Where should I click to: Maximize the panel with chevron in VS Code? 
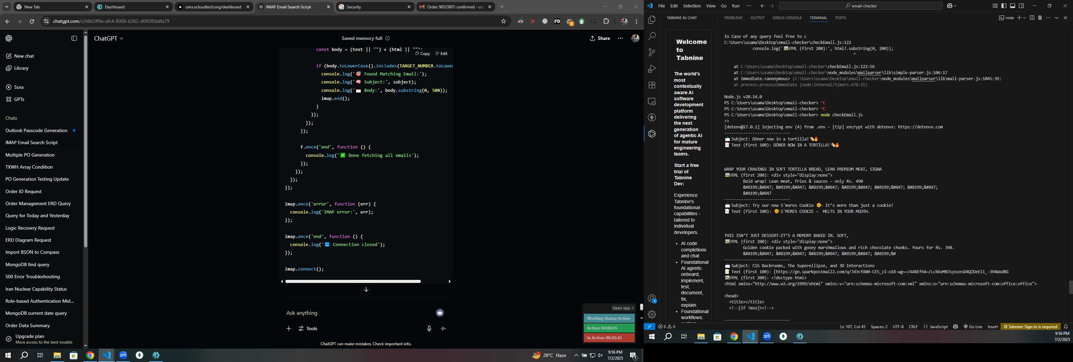coord(1057,18)
